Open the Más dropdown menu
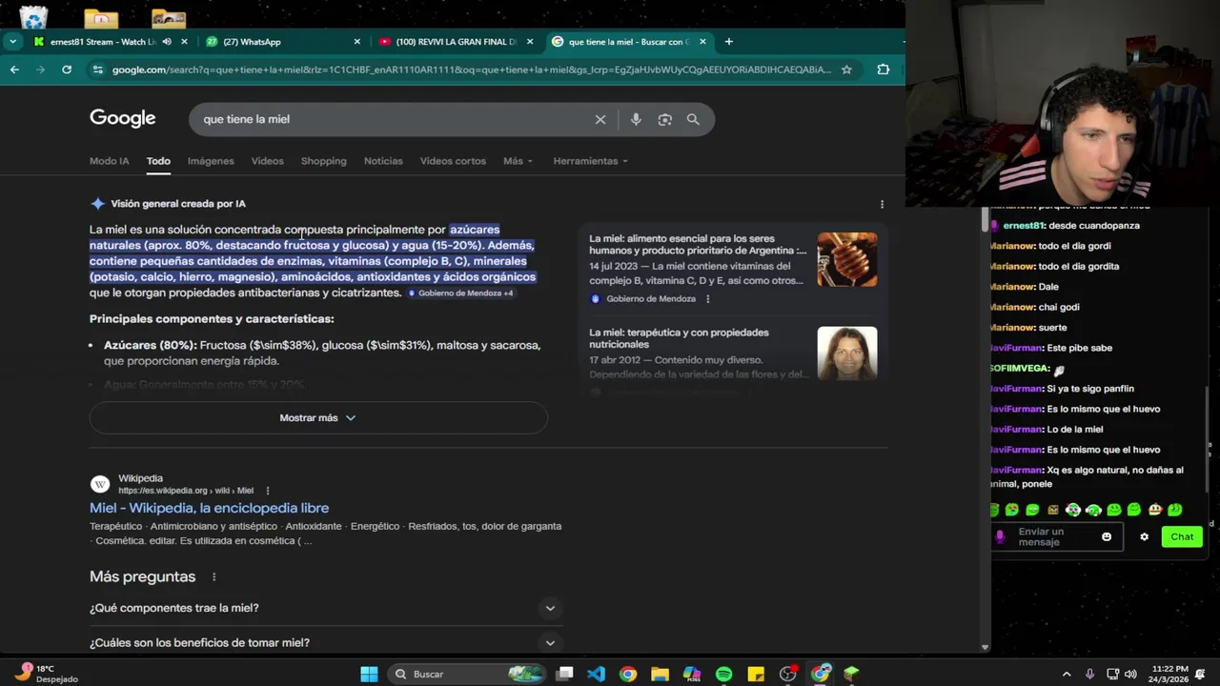This screenshot has width=1220, height=686. click(518, 161)
